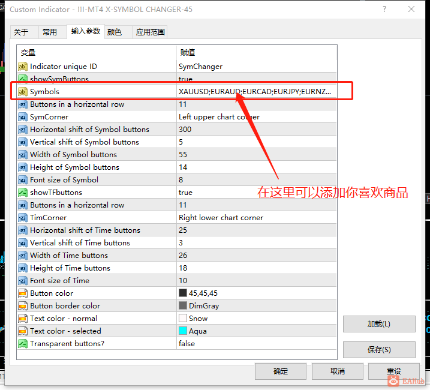430x390 pixels.
Task: Click the bool icon beside showTFbuttons
Action: point(23,193)
